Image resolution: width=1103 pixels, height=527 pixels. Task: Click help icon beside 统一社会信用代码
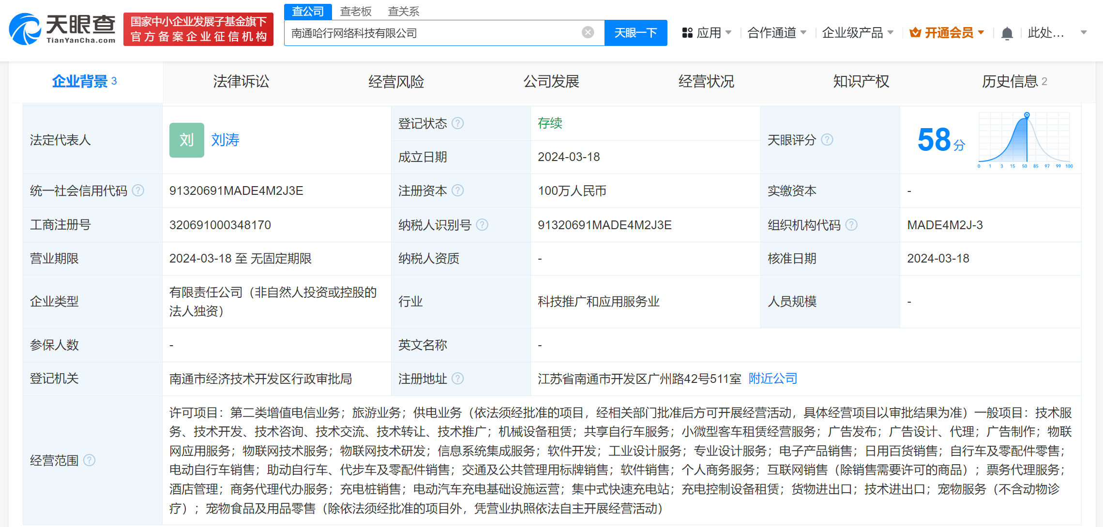tap(138, 190)
